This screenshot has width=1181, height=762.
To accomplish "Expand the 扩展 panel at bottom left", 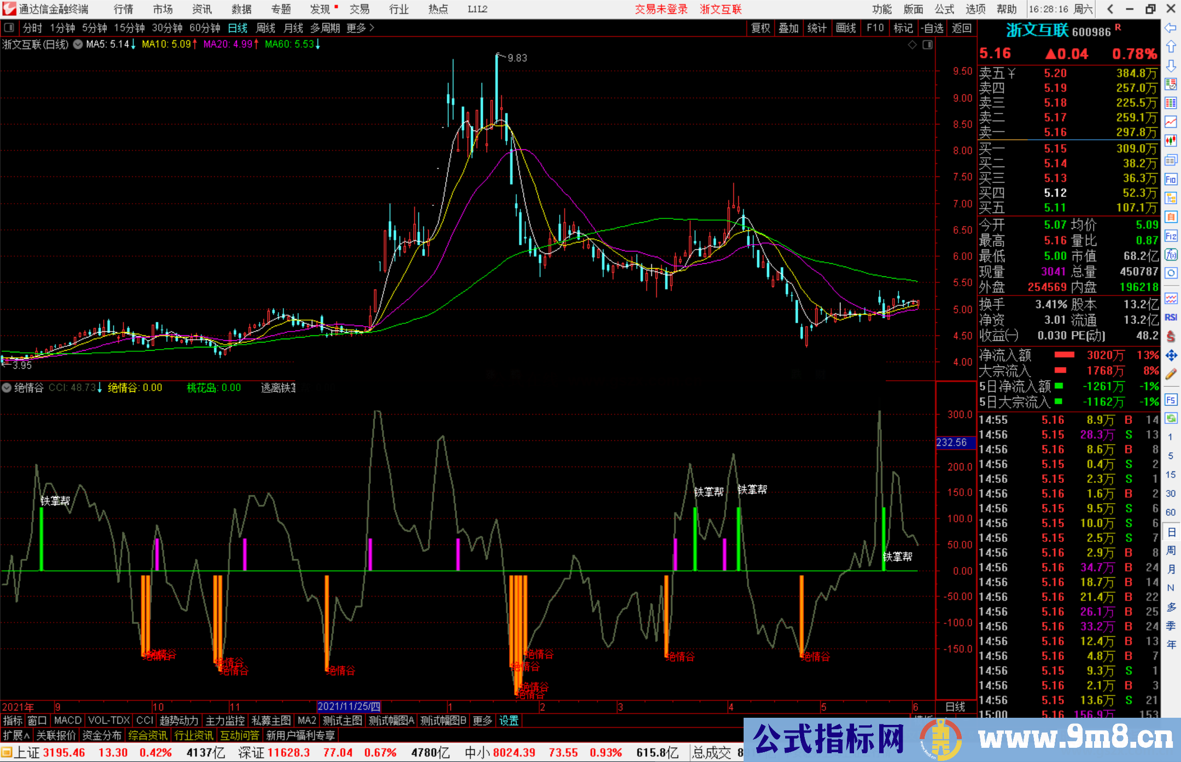I will (x=16, y=735).
